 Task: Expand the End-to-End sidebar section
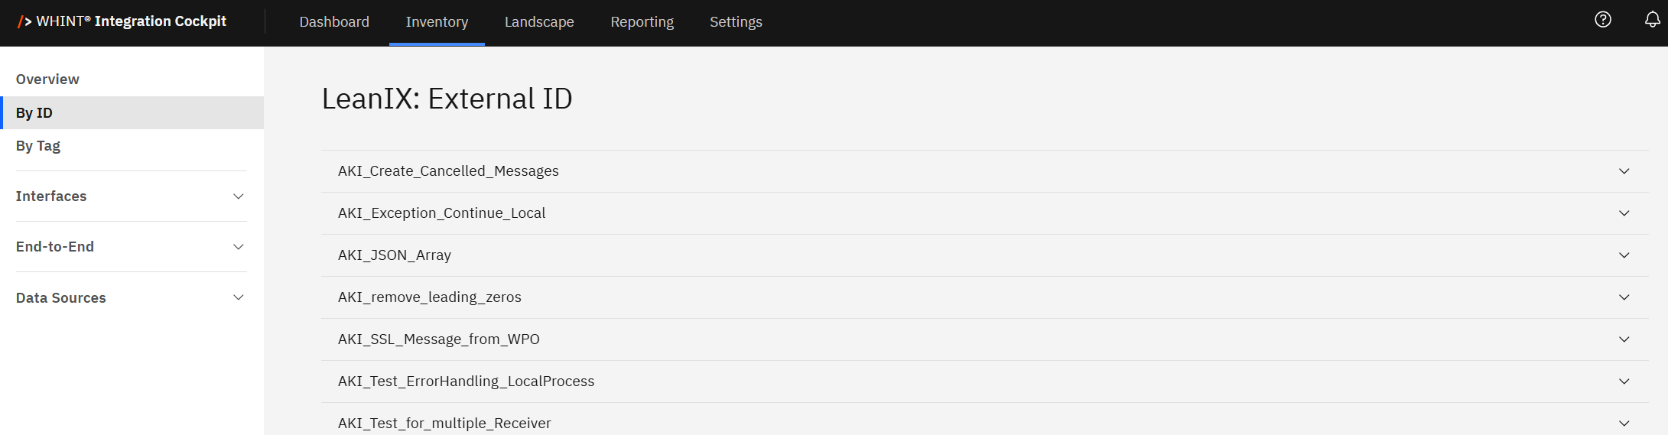238,247
